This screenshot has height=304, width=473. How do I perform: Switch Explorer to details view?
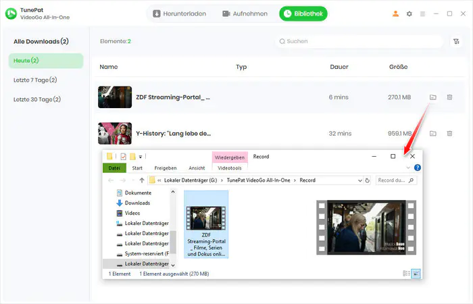click(x=406, y=274)
